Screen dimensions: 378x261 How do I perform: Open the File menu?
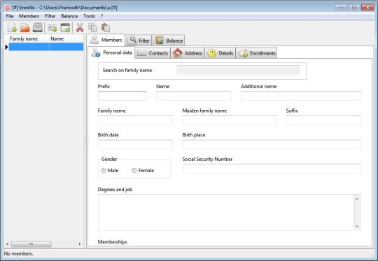(x=10, y=16)
